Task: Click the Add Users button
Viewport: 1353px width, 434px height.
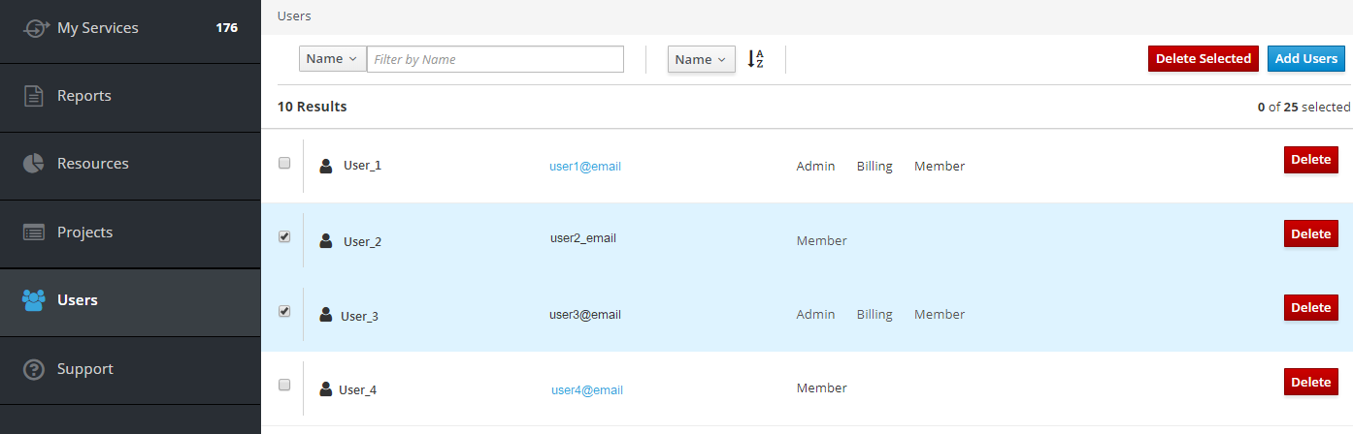Action: 1305,59
